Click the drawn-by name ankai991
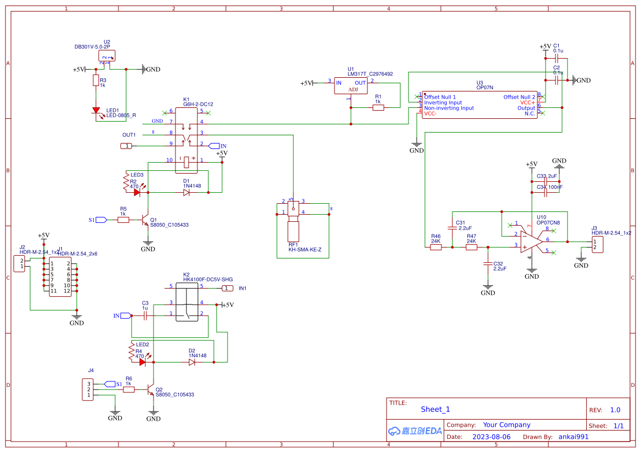Screen dimensions: 641x453 [x=574, y=437]
